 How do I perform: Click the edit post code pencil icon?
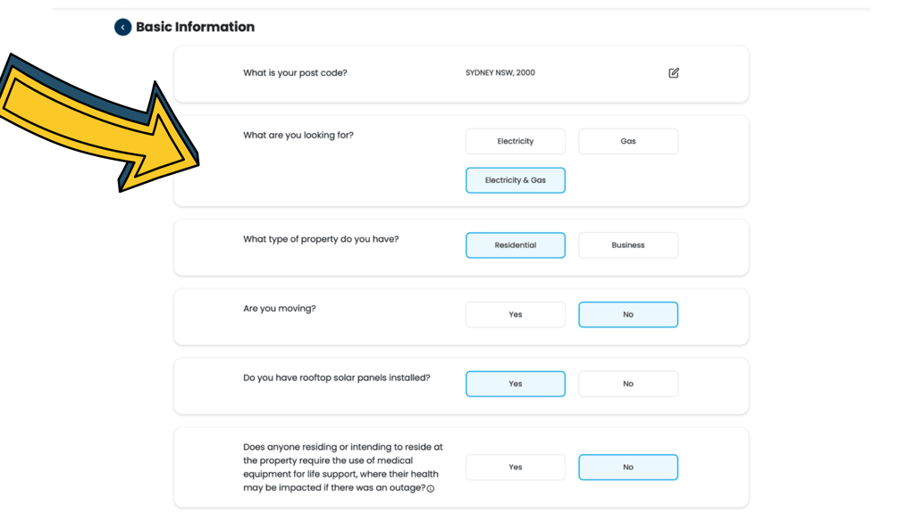[674, 73]
